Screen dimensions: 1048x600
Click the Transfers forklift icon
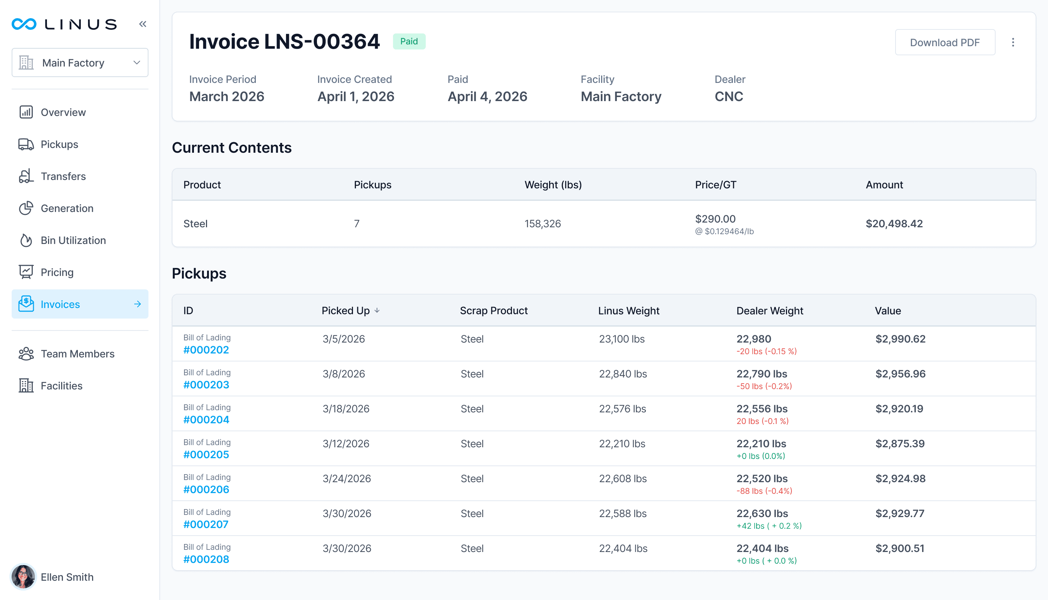26,176
